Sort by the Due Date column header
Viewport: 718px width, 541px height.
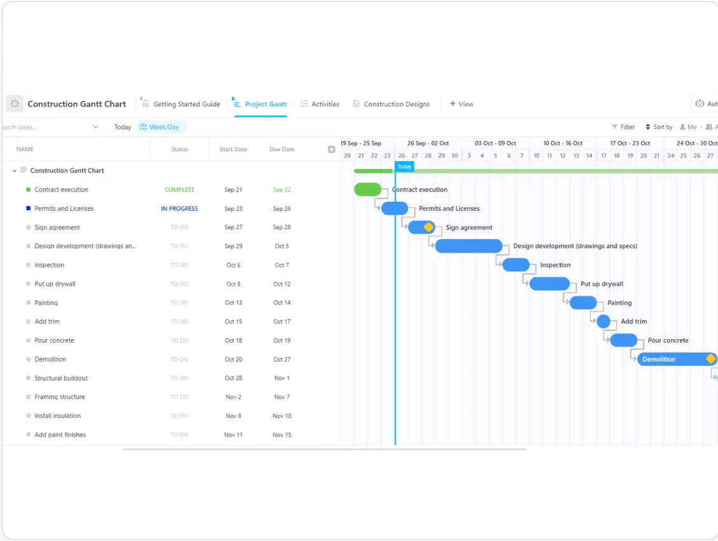281,149
